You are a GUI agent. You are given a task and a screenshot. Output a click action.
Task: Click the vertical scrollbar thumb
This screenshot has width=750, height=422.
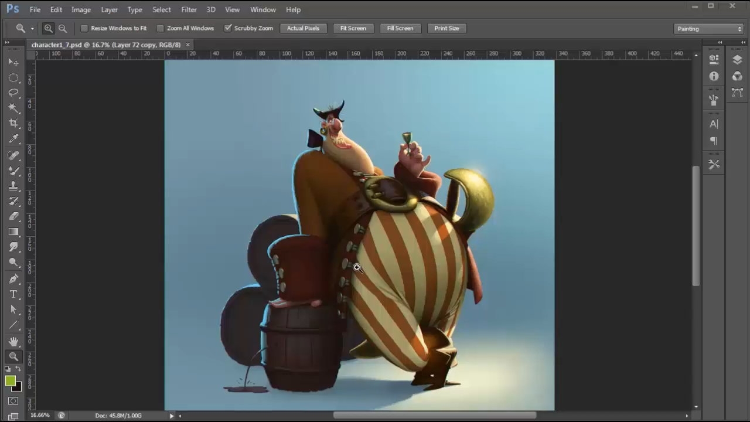tap(696, 226)
